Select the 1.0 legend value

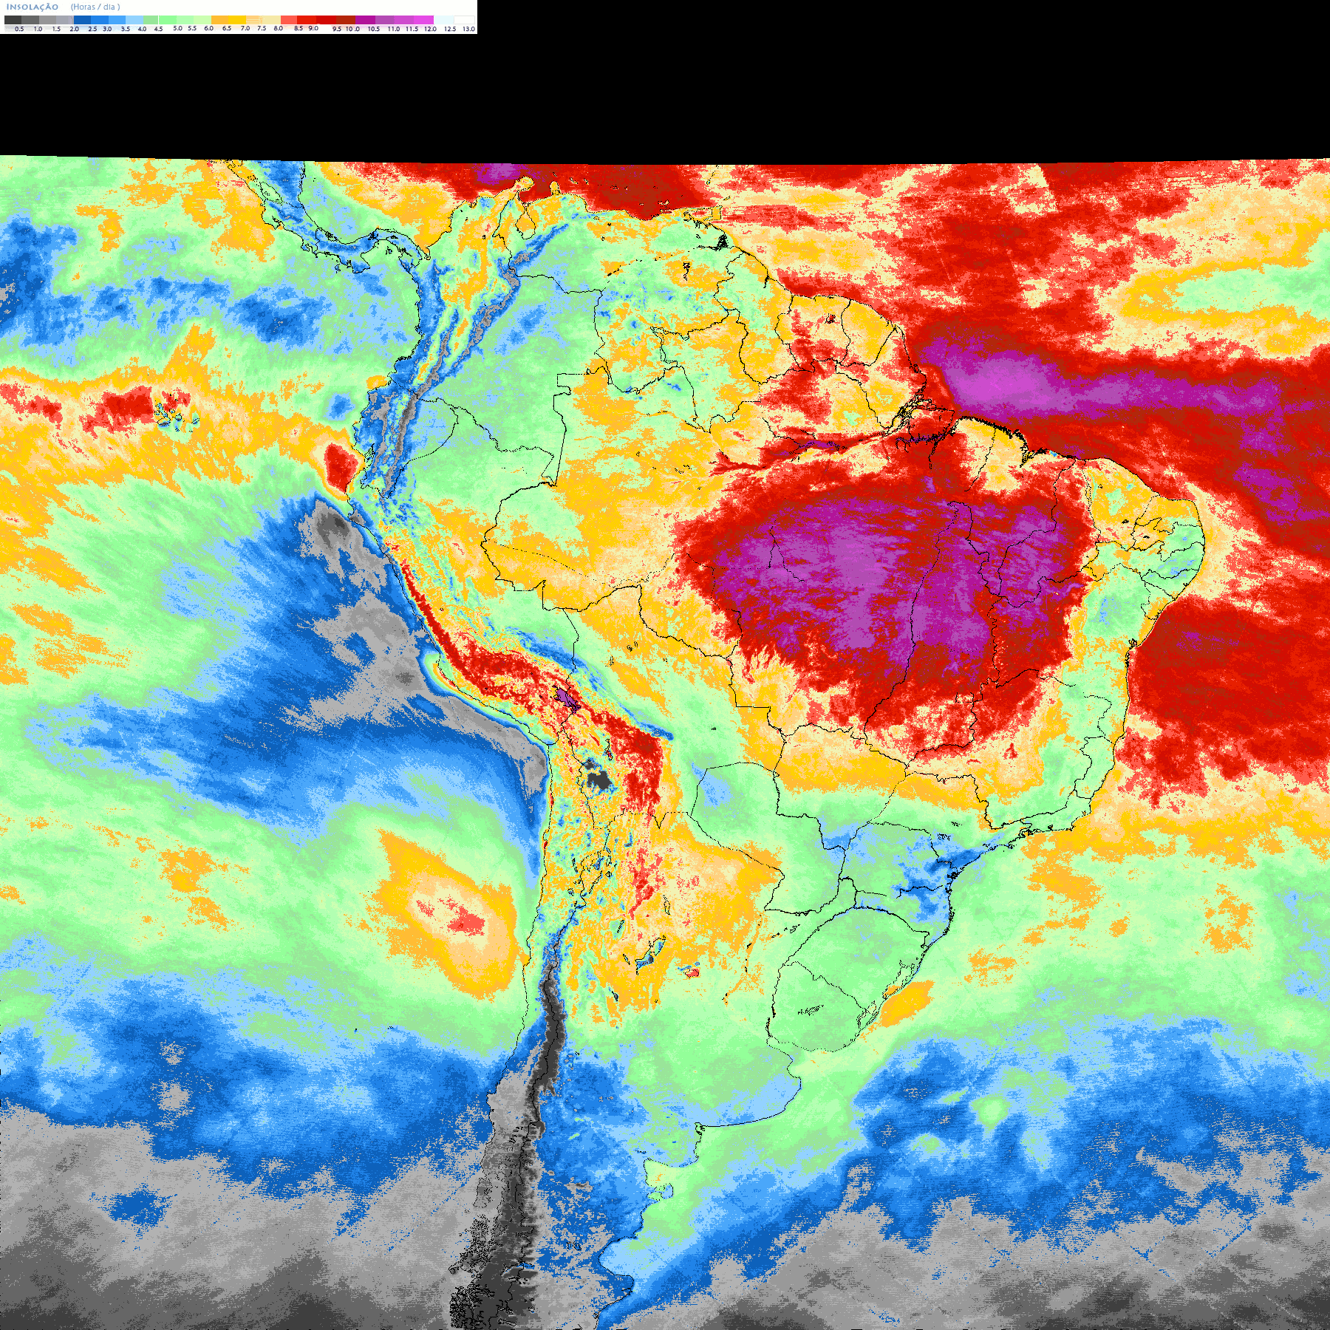tap(38, 29)
